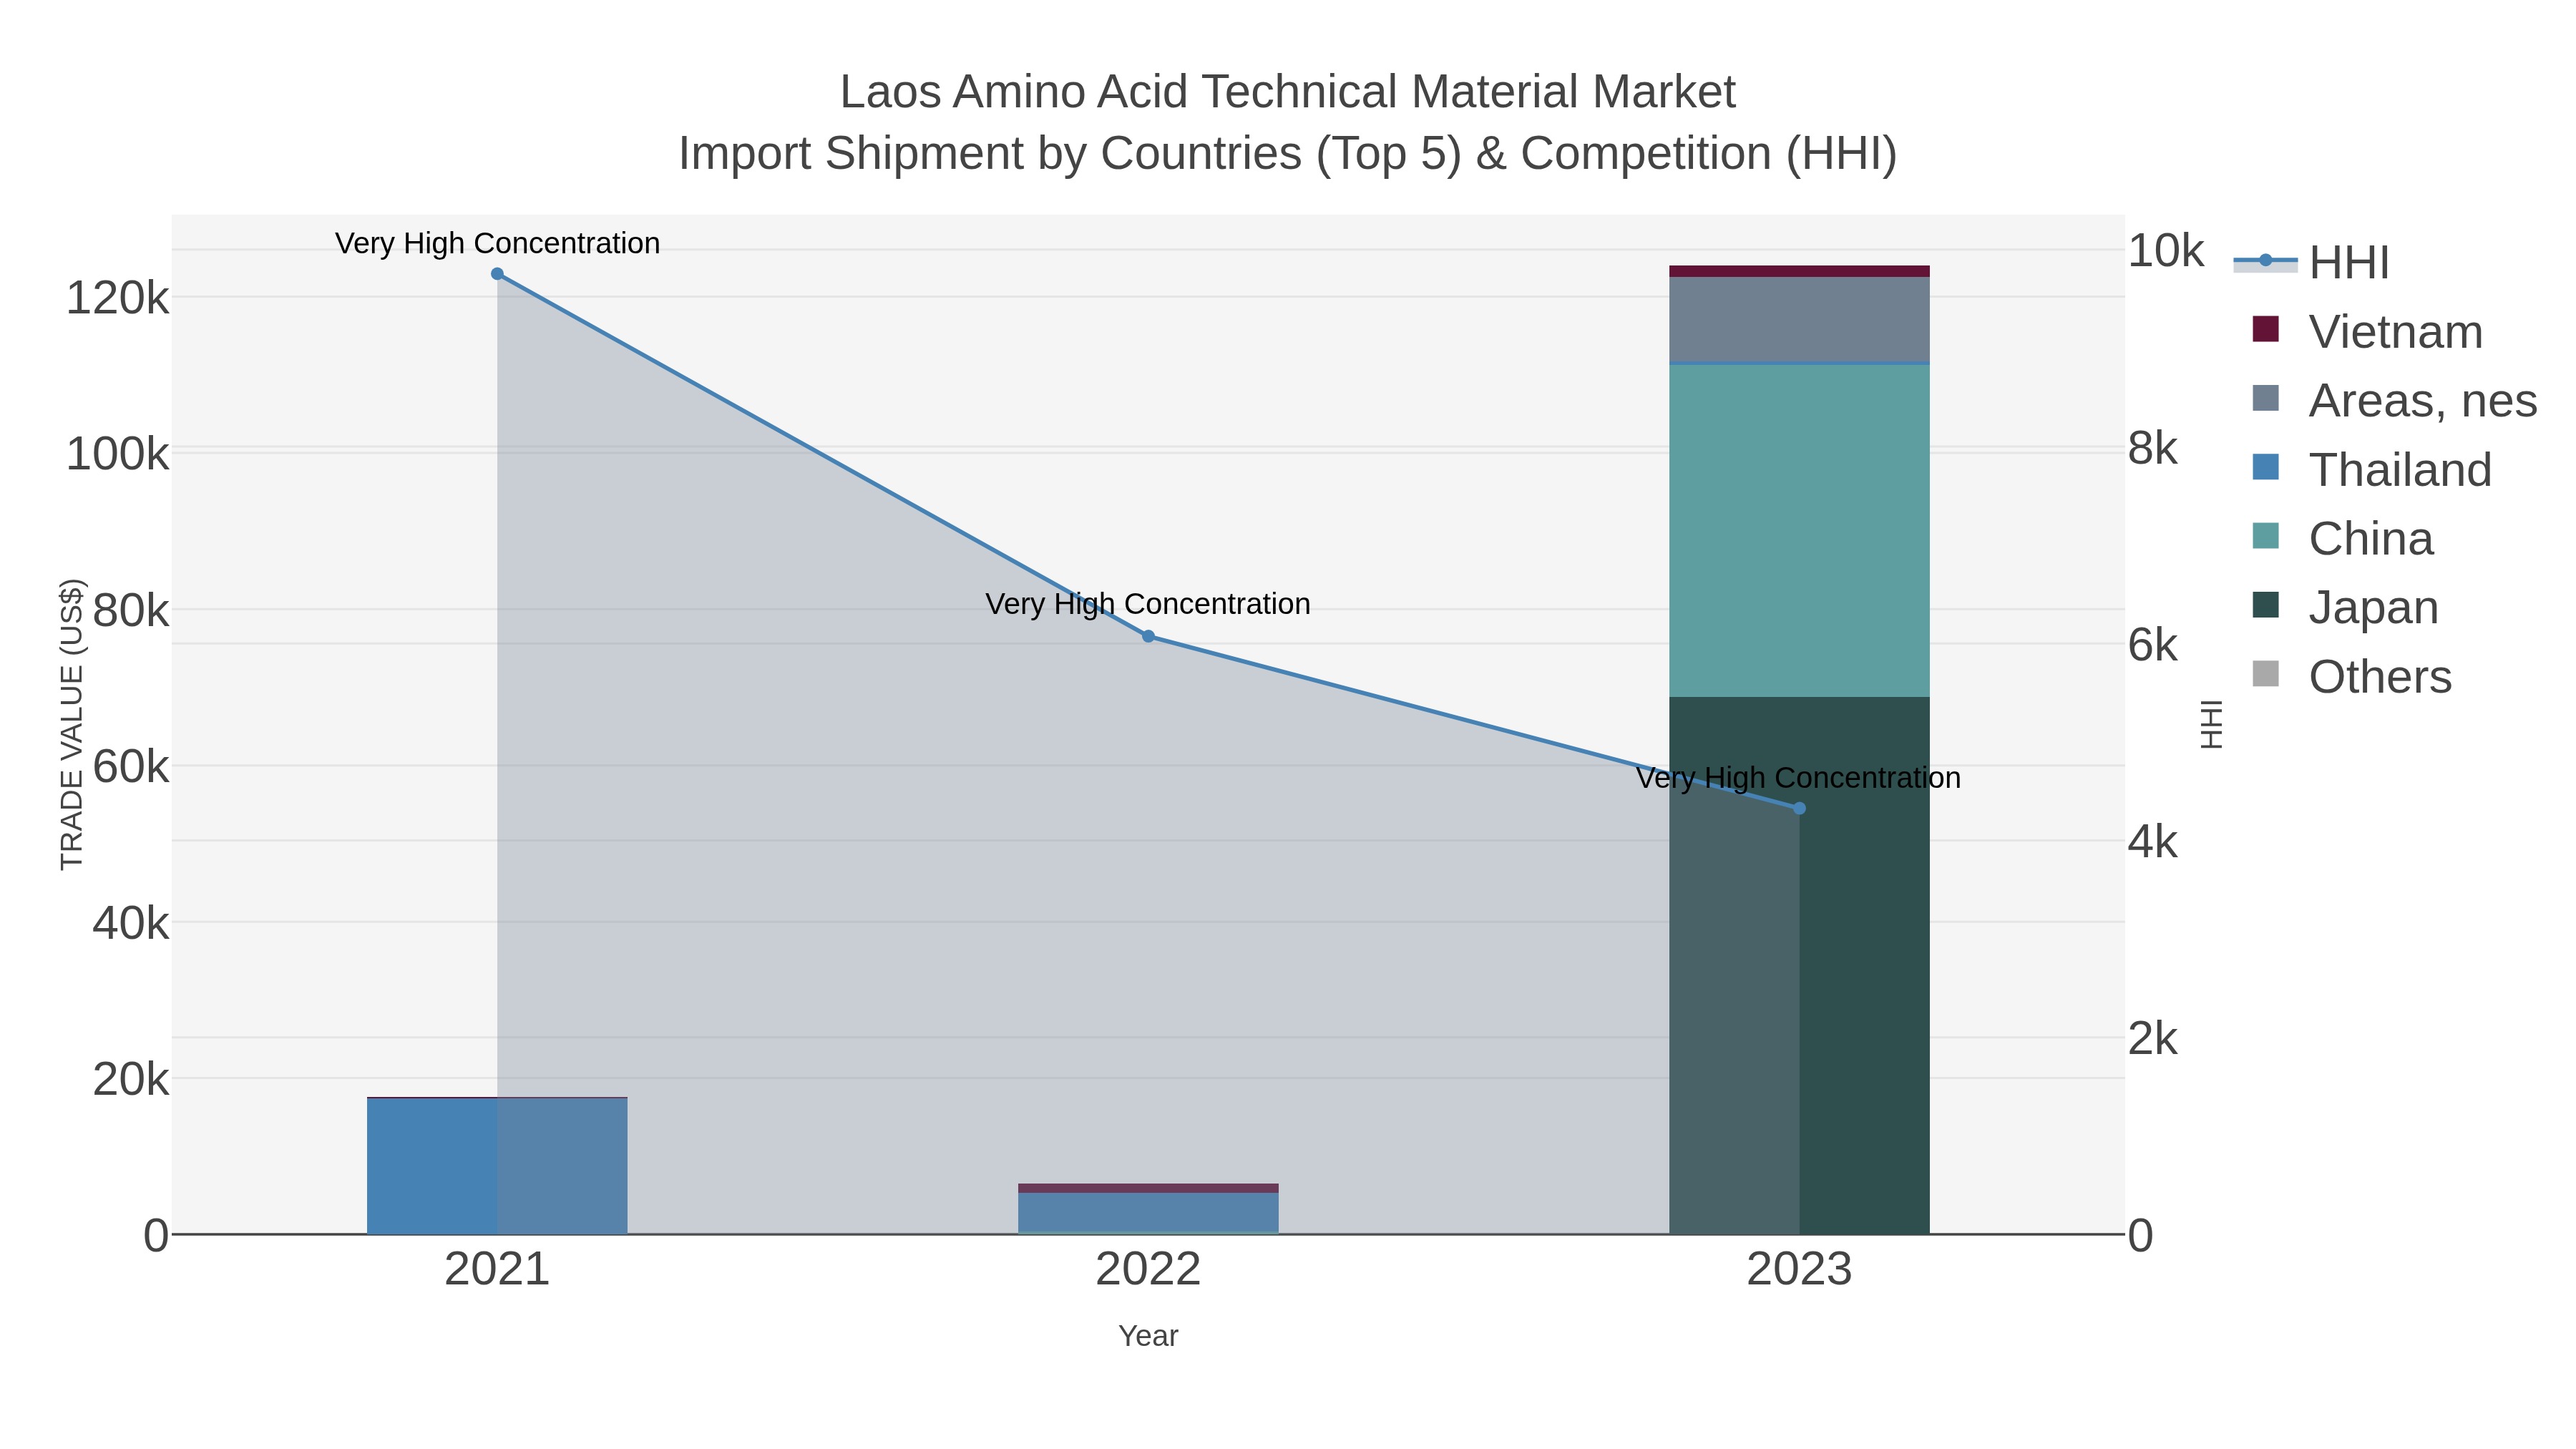This screenshot has width=2576, height=1449.
Task: Click the 2021 Very High Concentration annotation
Action: [497, 243]
